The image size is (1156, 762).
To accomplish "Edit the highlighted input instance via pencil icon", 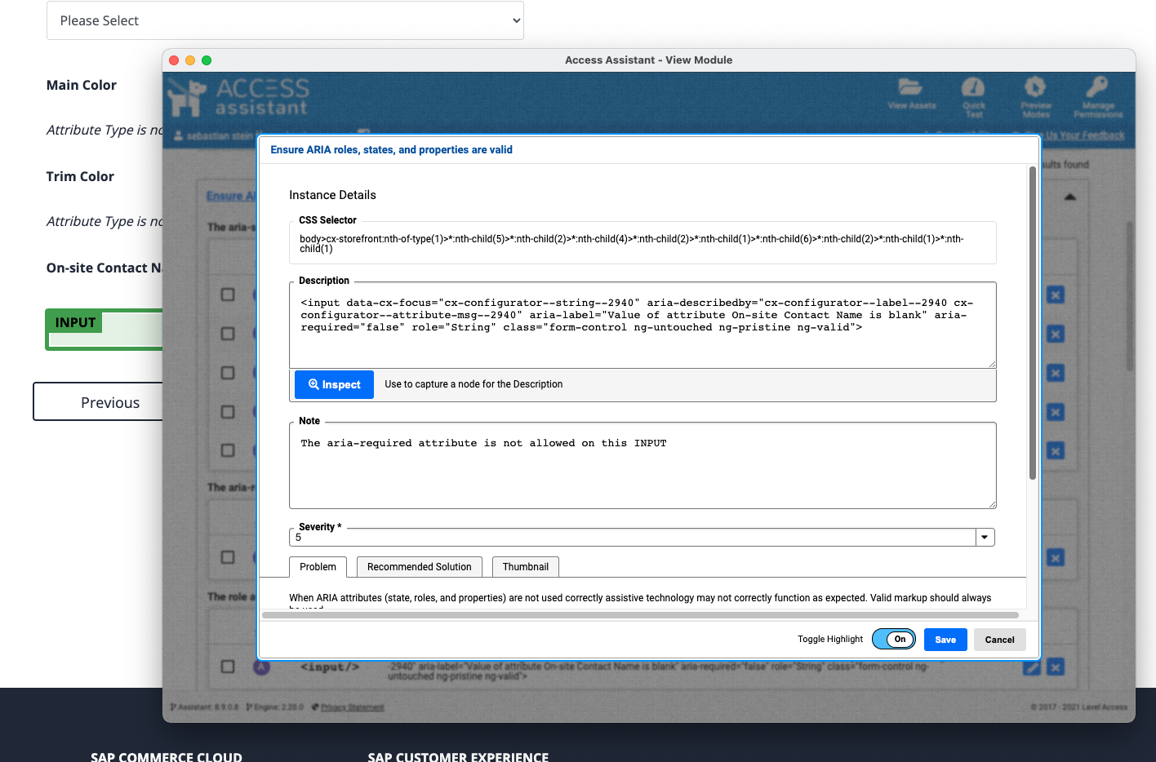I will 1031,667.
